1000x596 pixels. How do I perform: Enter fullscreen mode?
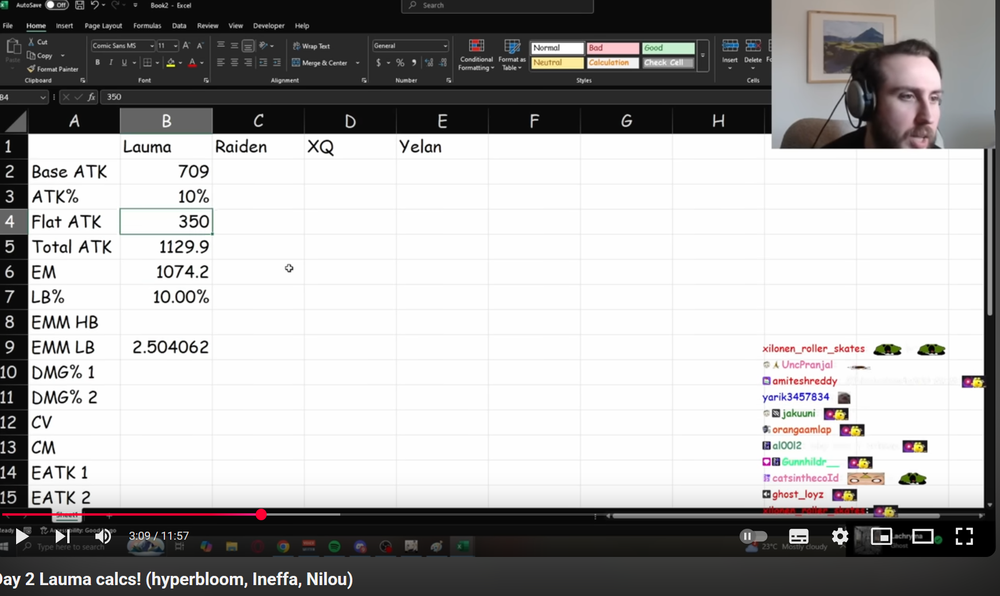pos(964,536)
